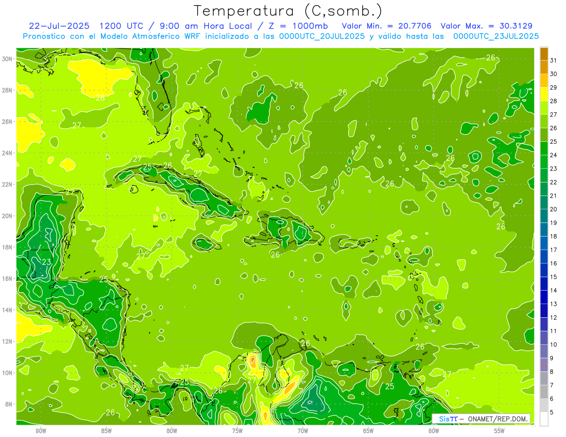Click the "0000UTC_20JUL2025" initialization time
This screenshot has height=437, width=566.
322,36
